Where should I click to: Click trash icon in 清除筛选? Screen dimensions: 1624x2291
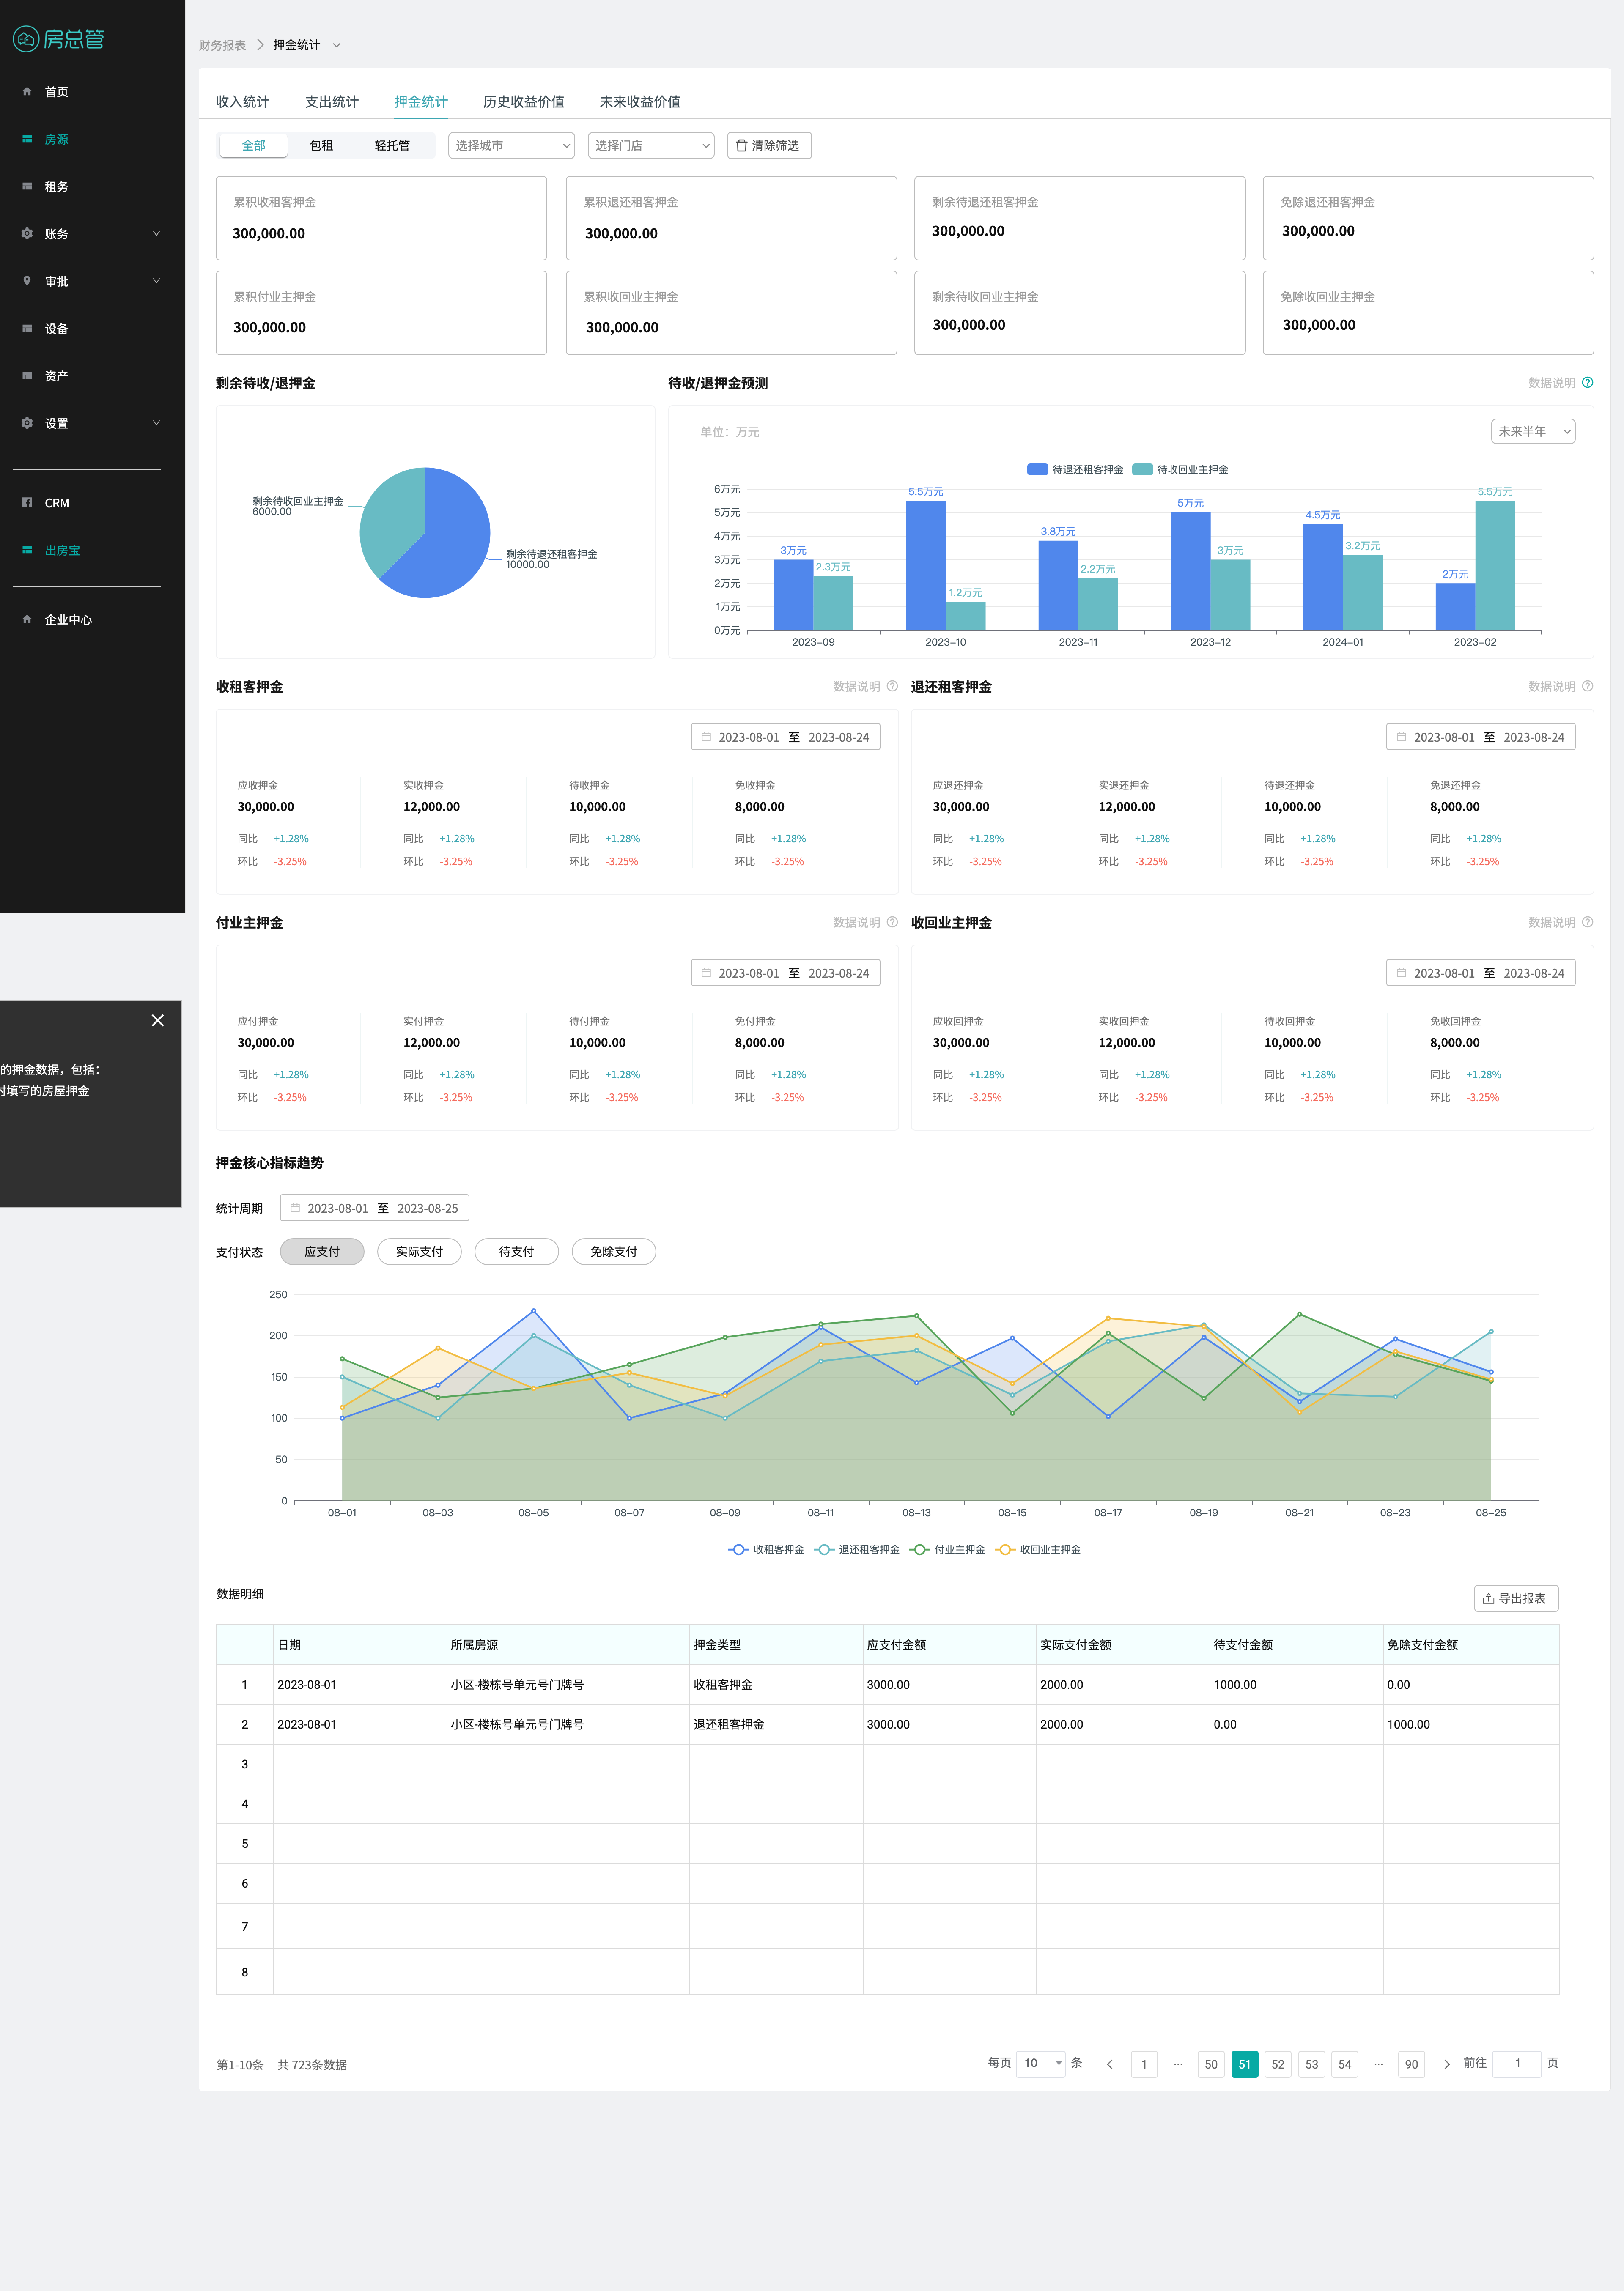pyautogui.click(x=742, y=146)
